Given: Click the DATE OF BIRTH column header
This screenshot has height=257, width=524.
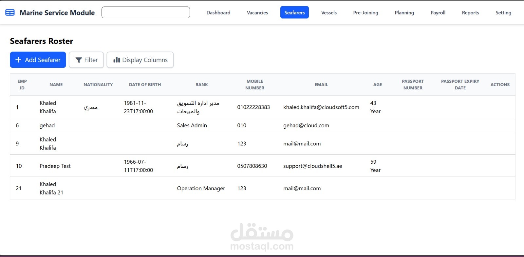Looking at the screenshot, I should [x=145, y=84].
